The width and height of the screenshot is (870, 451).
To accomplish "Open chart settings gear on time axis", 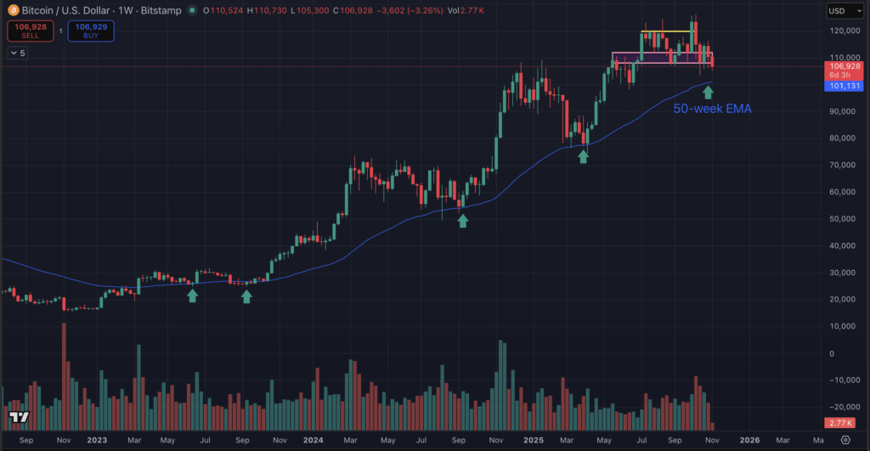I will click(845, 440).
